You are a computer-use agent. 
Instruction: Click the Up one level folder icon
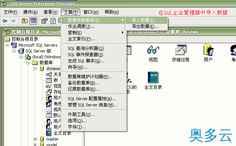[25, 21]
